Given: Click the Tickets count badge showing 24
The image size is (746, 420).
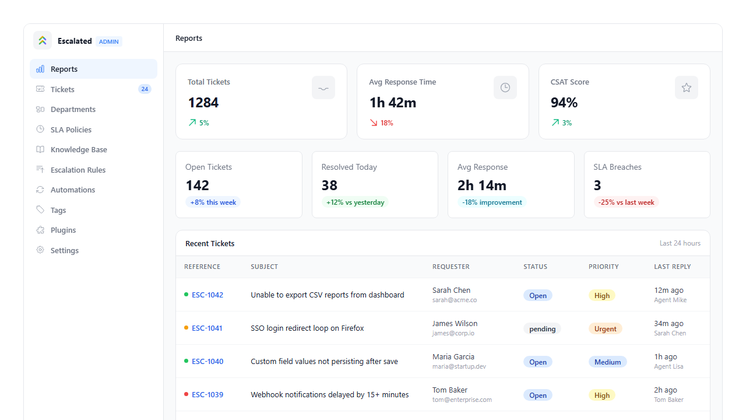Looking at the screenshot, I should (x=145, y=89).
